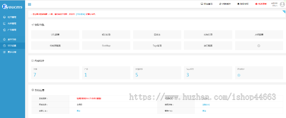Image resolution: width=286 pixels, height=118 pixels.
Task: Open 更多功能 (more features) in sidebar
Action: coord(13,52)
